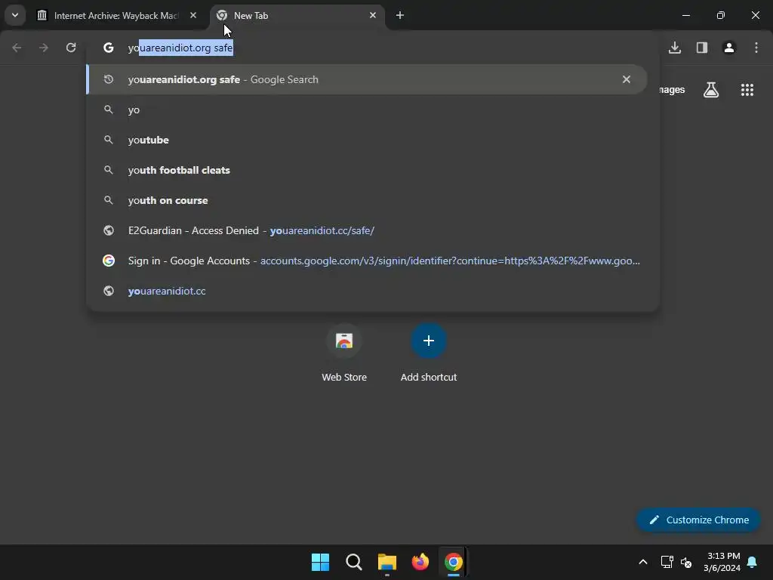Click the history clock icon beside youareanidiot.org safe
Image resolution: width=773 pixels, height=580 pixels.
pos(109,79)
